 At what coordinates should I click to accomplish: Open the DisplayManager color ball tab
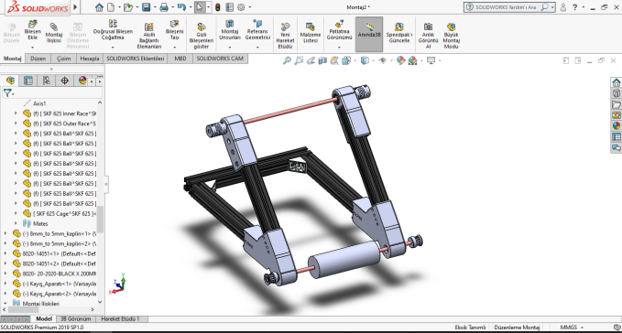tap(82, 81)
